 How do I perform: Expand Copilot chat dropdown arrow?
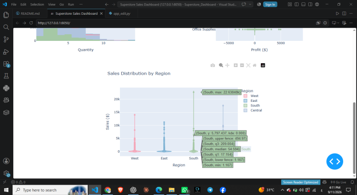pos(250,4)
